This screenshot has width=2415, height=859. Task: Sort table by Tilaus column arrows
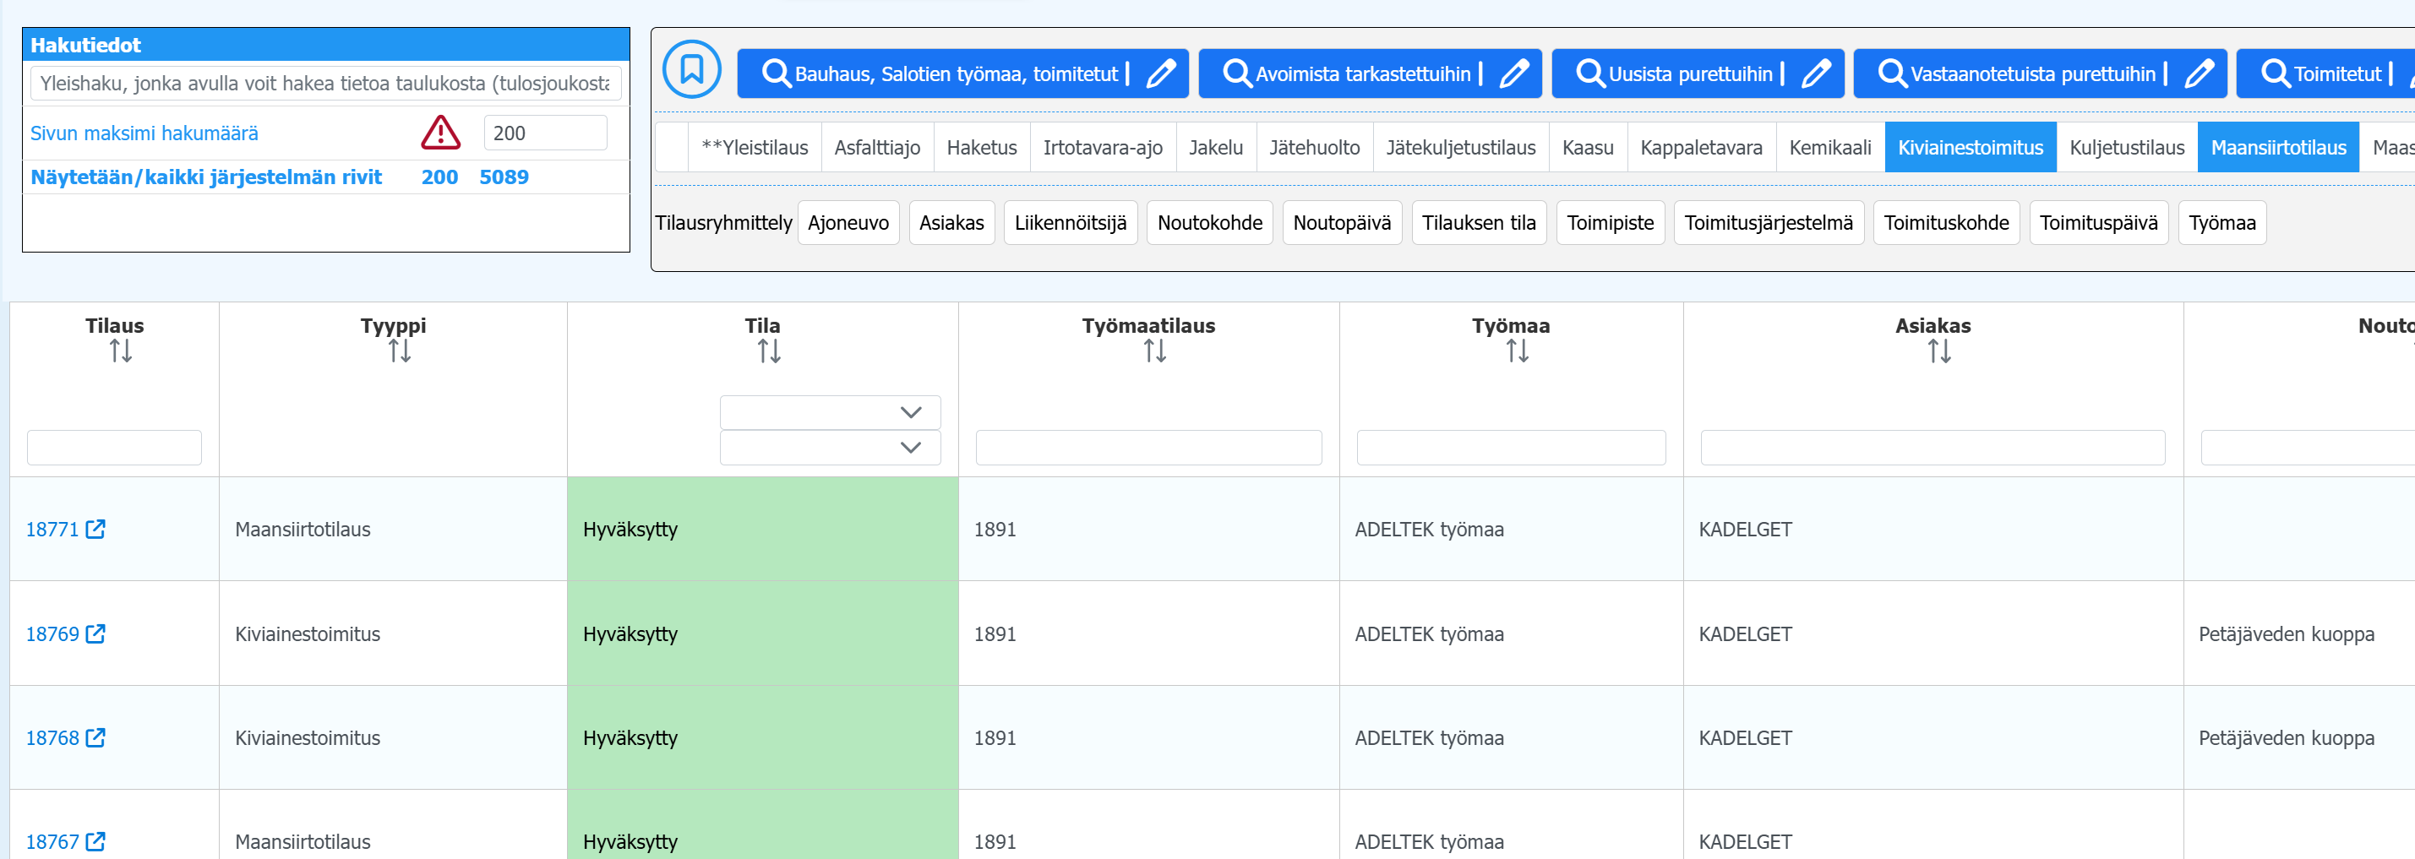point(120,351)
